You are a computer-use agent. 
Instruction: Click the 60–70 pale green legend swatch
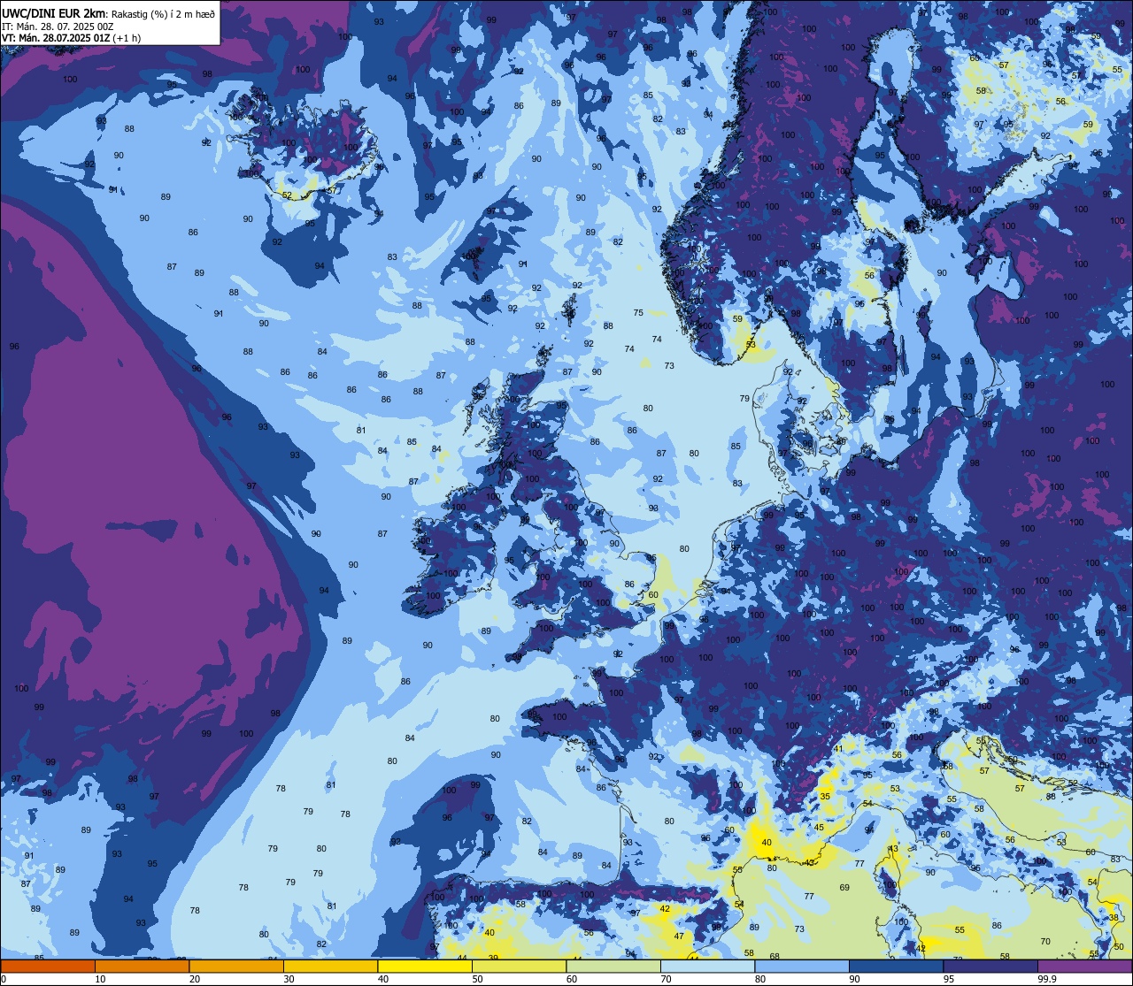coord(613,967)
